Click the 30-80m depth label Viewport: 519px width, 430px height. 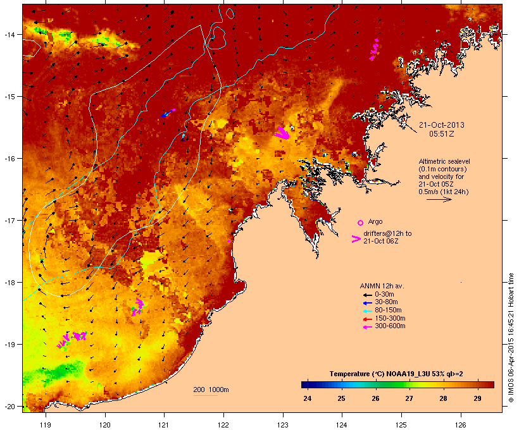click(x=386, y=302)
